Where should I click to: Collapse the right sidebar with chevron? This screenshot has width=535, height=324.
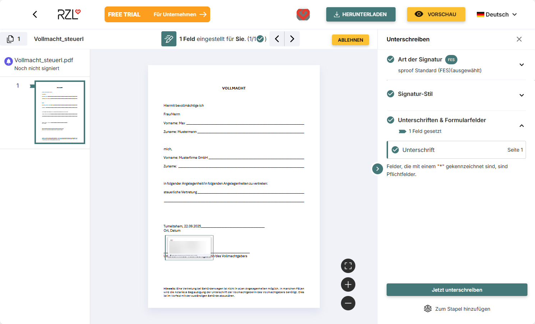pos(377,169)
